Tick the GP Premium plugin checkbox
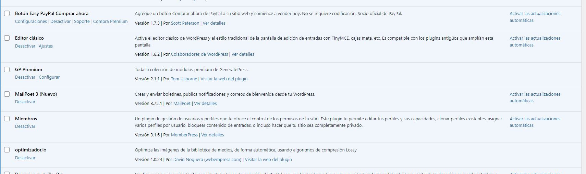 [7, 69]
